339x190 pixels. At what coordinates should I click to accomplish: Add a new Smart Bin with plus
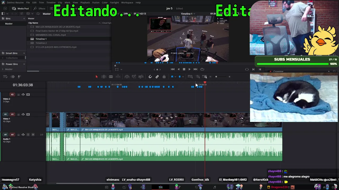click(x=24, y=53)
